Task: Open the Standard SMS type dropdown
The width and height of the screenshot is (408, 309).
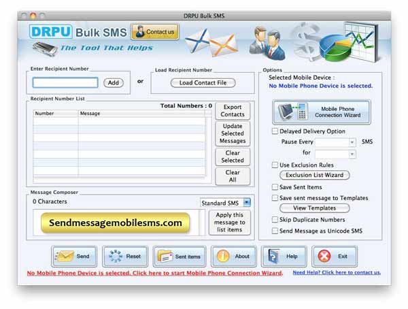Action: click(x=225, y=203)
